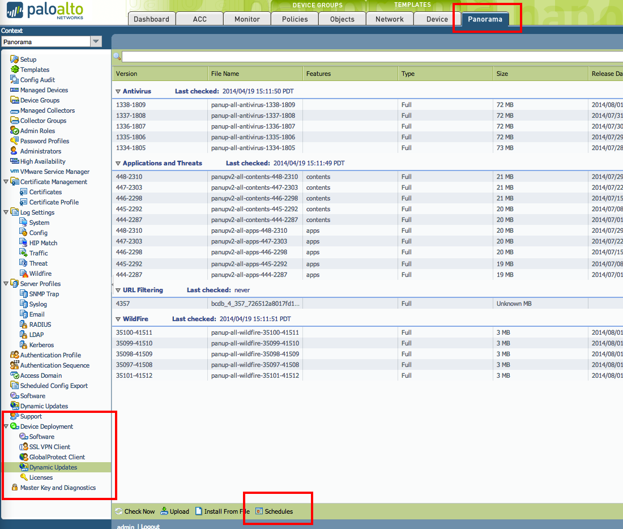Select GlobalProtect Client deployment
The width and height of the screenshot is (623, 529).
tap(50, 457)
